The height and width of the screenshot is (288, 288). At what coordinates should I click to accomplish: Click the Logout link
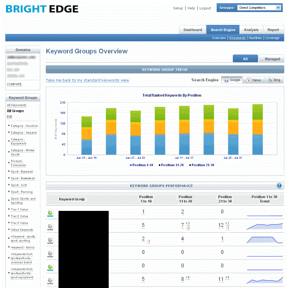click(205, 8)
